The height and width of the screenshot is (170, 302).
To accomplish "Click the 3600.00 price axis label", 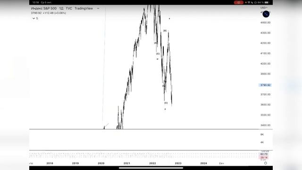I will (265, 105).
